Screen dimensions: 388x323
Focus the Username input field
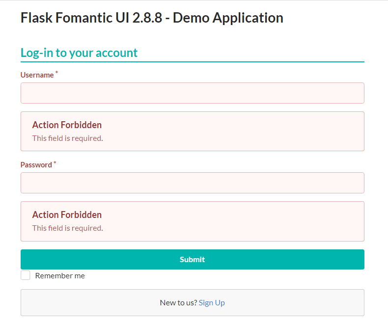click(x=192, y=93)
